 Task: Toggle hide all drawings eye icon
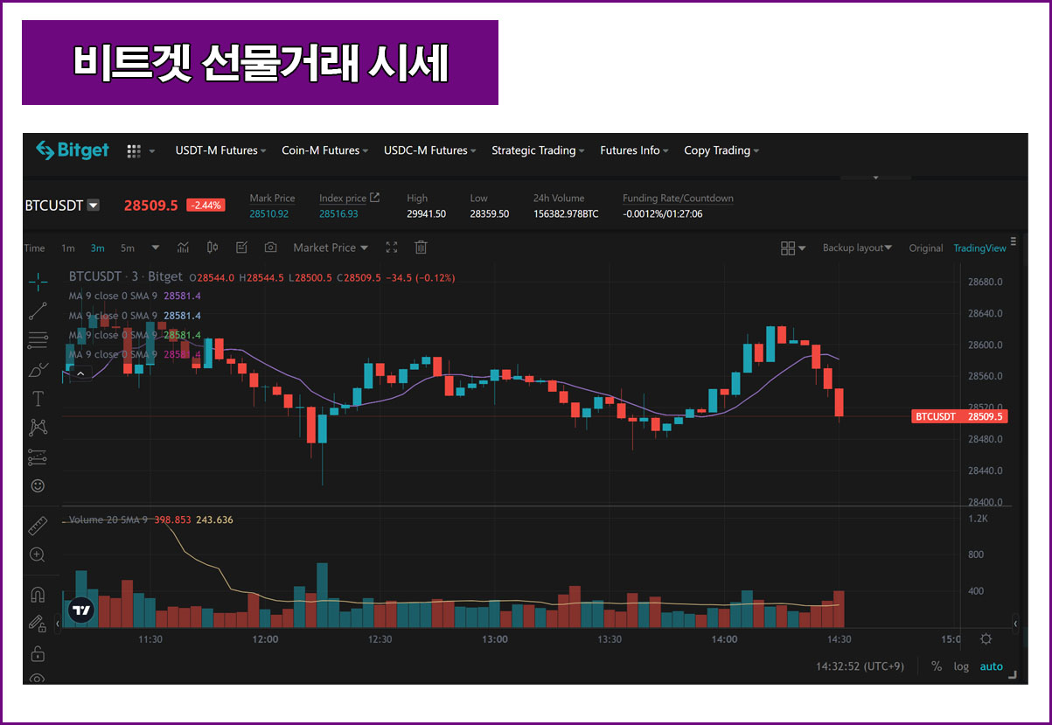38,679
